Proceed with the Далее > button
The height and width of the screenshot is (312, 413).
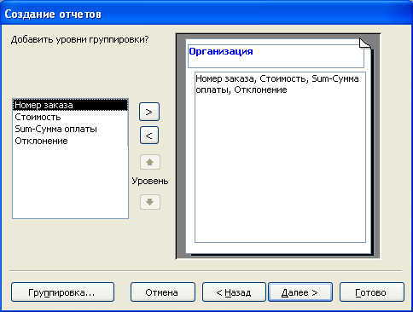300,292
